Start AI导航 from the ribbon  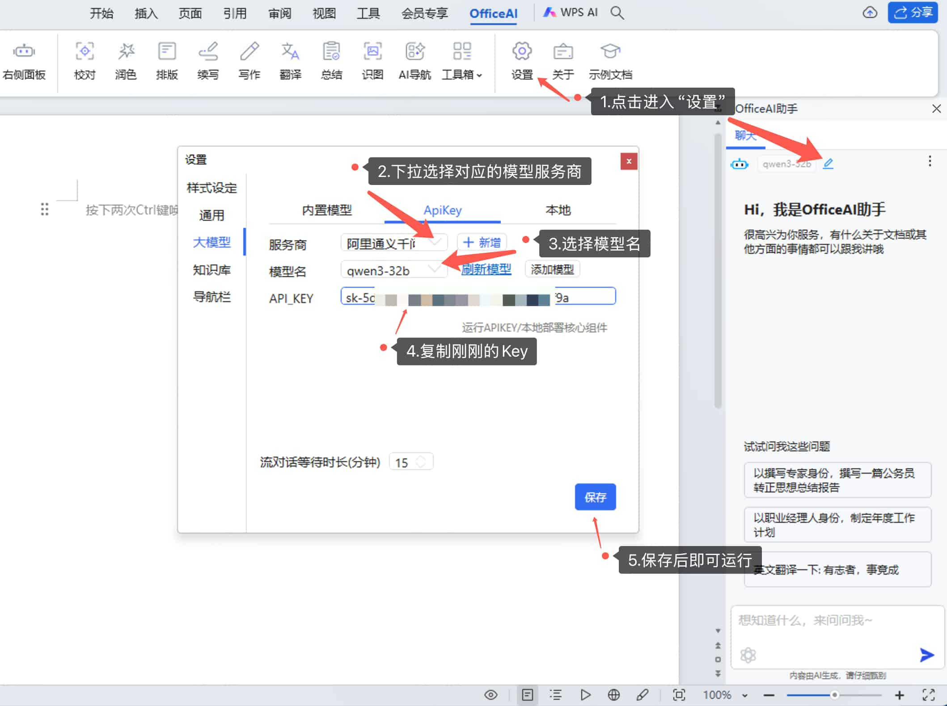pos(414,60)
